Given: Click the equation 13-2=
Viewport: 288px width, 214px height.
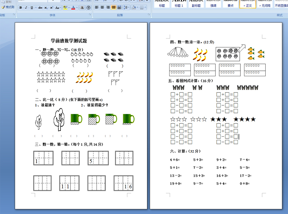Looking at the screenshot, I should pyautogui.click(x=176, y=176).
